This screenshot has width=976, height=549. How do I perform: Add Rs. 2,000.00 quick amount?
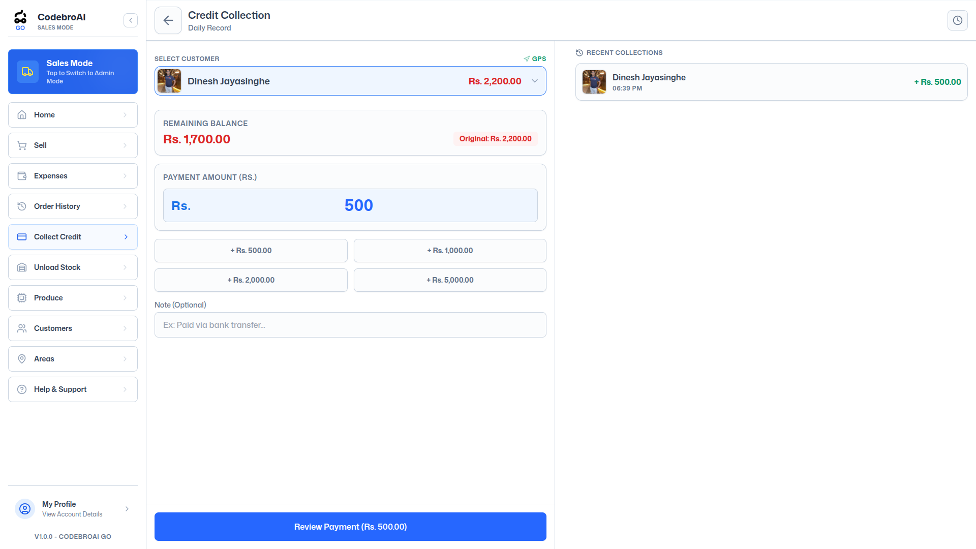click(x=251, y=280)
